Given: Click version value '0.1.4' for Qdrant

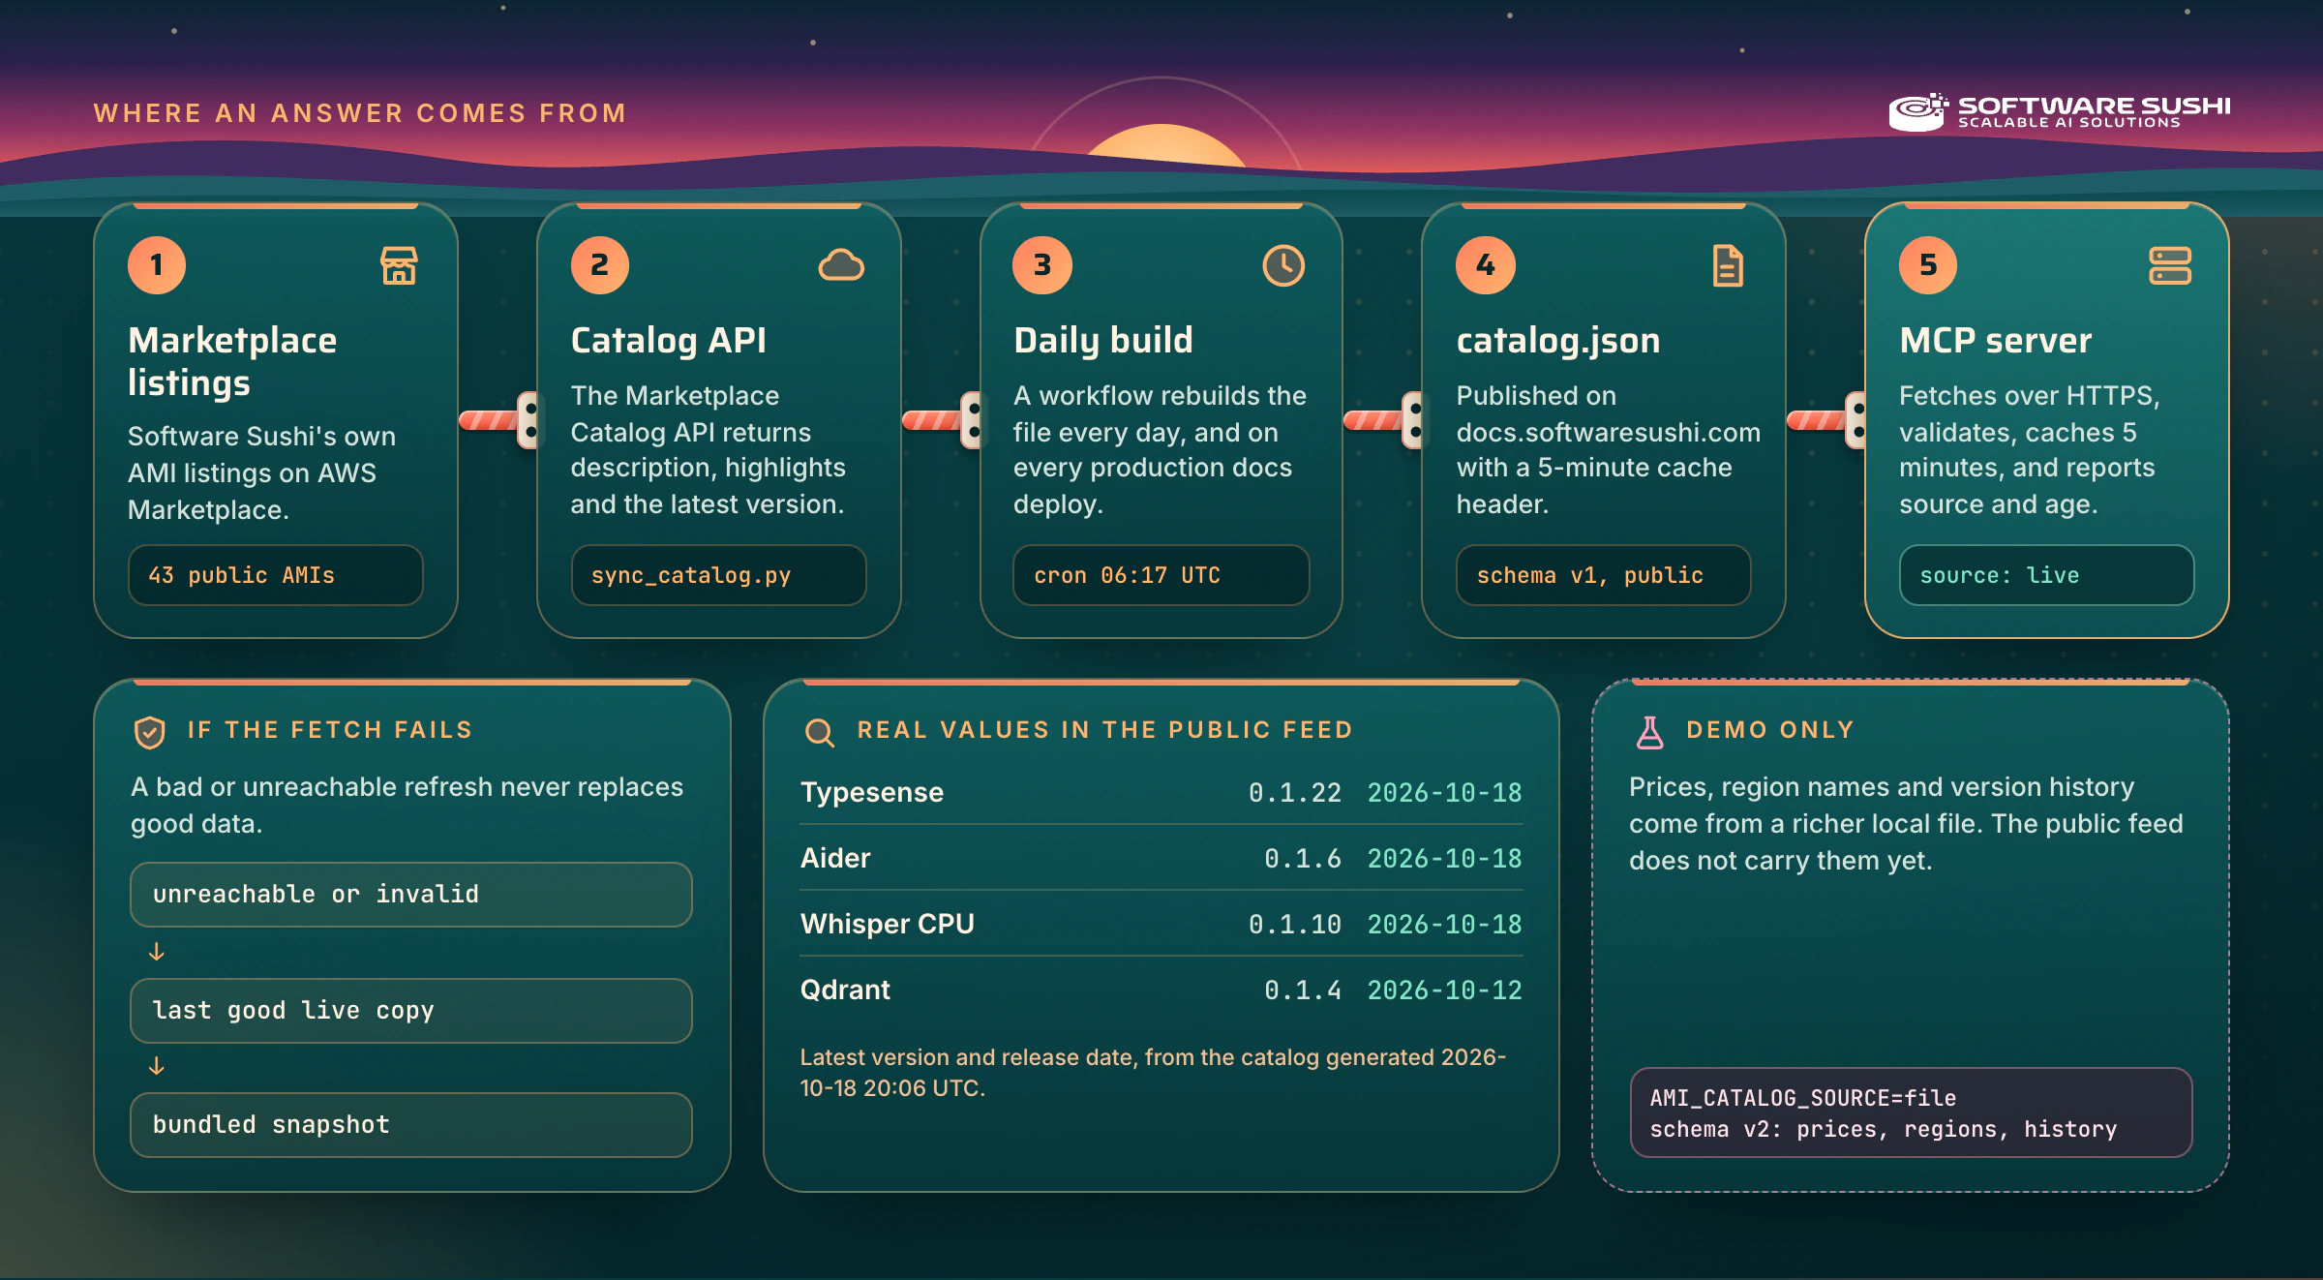Looking at the screenshot, I should [x=1303, y=990].
